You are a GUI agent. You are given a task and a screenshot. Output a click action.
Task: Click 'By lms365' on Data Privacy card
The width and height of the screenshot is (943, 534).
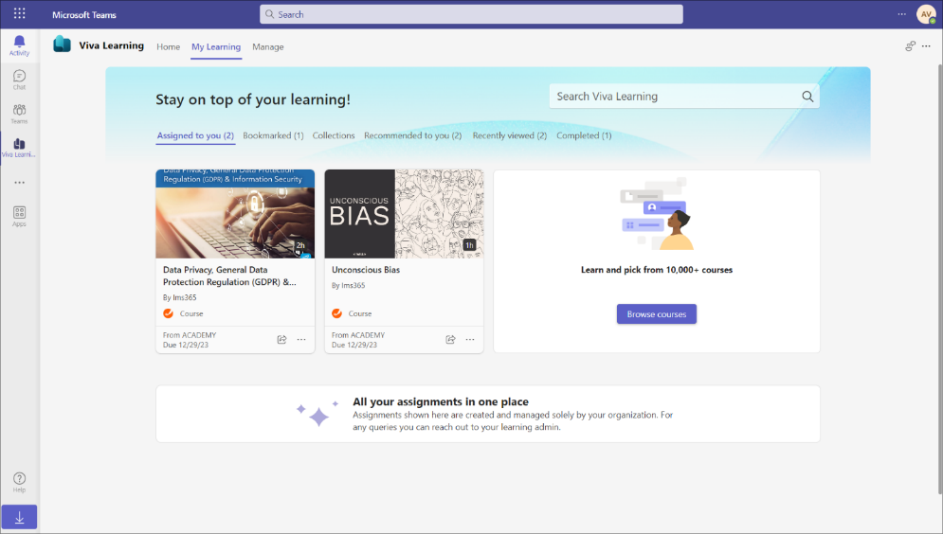pyautogui.click(x=179, y=297)
